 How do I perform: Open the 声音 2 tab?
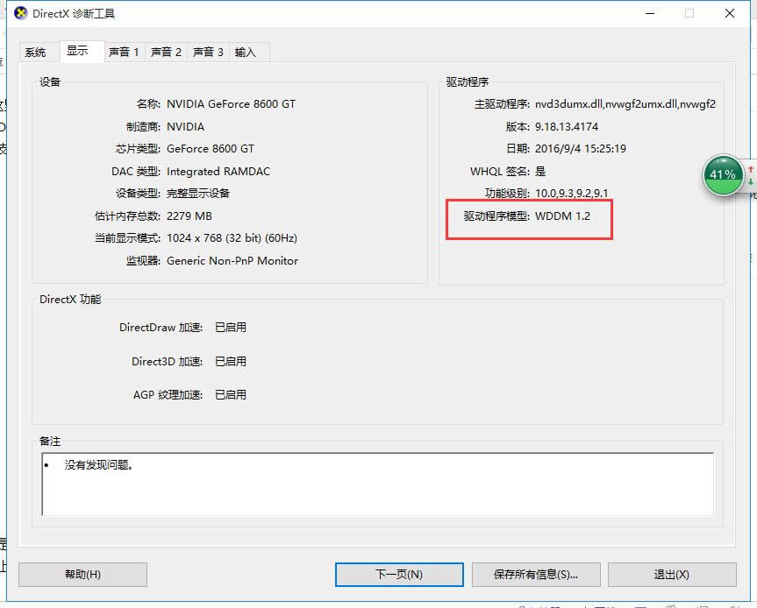tap(166, 52)
